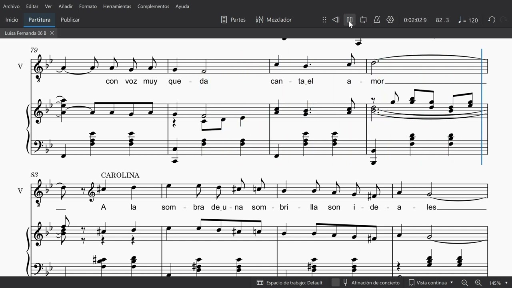Select the Luisa Fernanda 06 B score tab

point(26,33)
